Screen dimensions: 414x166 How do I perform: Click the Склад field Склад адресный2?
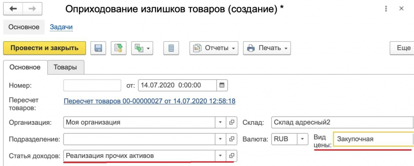coord(342,122)
